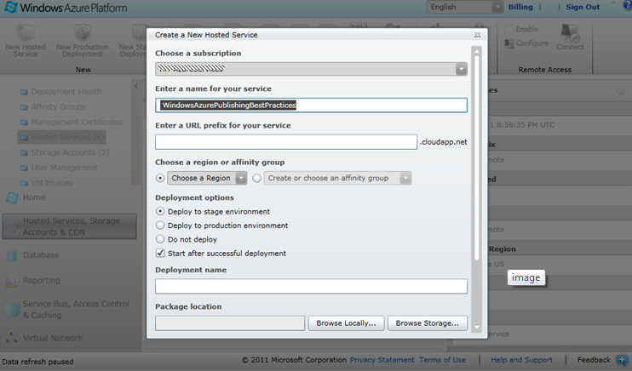
Task: Click the Browse Locally... button
Action: pos(346,323)
